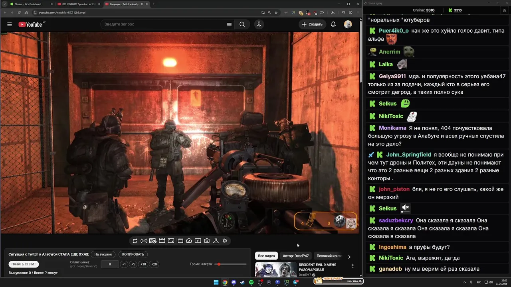Open browser downloads icon
This screenshot has width=511, height=287.
point(333,12)
